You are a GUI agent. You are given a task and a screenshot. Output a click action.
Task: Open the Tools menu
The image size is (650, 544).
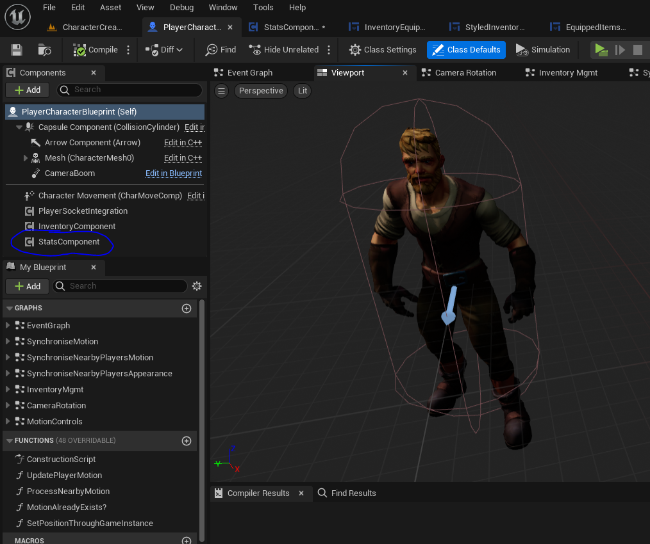(x=263, y=8)
